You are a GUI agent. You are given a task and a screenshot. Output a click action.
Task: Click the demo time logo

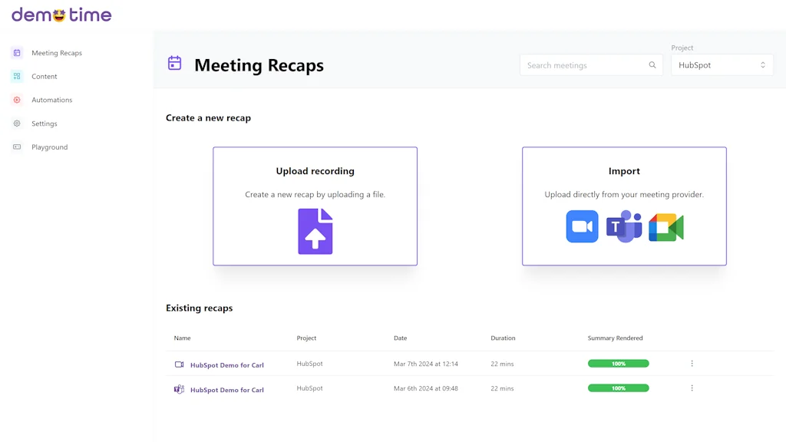coord(61,15)
